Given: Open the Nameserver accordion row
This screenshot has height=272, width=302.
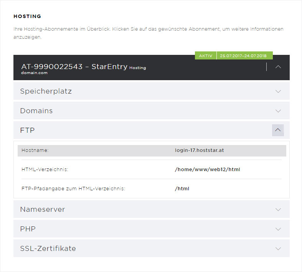Looking at the screenshot, I should [x=152, y=209].
